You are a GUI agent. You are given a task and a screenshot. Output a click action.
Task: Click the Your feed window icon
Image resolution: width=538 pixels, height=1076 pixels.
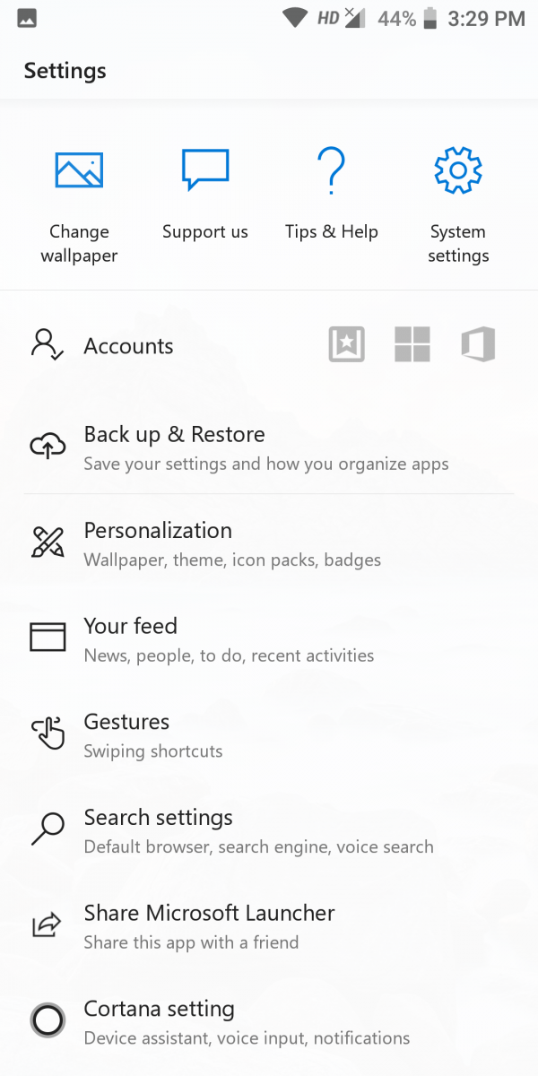click(x=48, y=637)
